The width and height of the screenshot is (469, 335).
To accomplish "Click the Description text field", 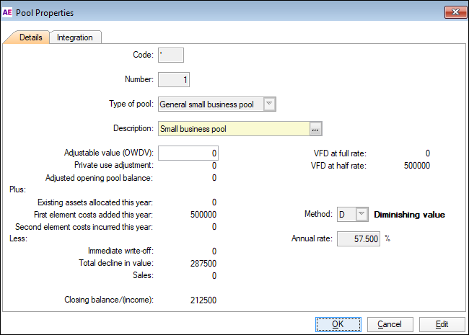I will (x=233, y=129).
